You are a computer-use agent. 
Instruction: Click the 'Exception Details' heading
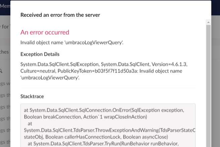pos(40,54)
